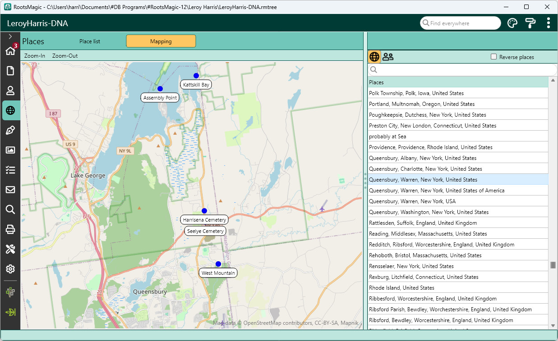Open the File page icon in sidebar
Viewport: 558px width, 341px height.
click(10, 71)
